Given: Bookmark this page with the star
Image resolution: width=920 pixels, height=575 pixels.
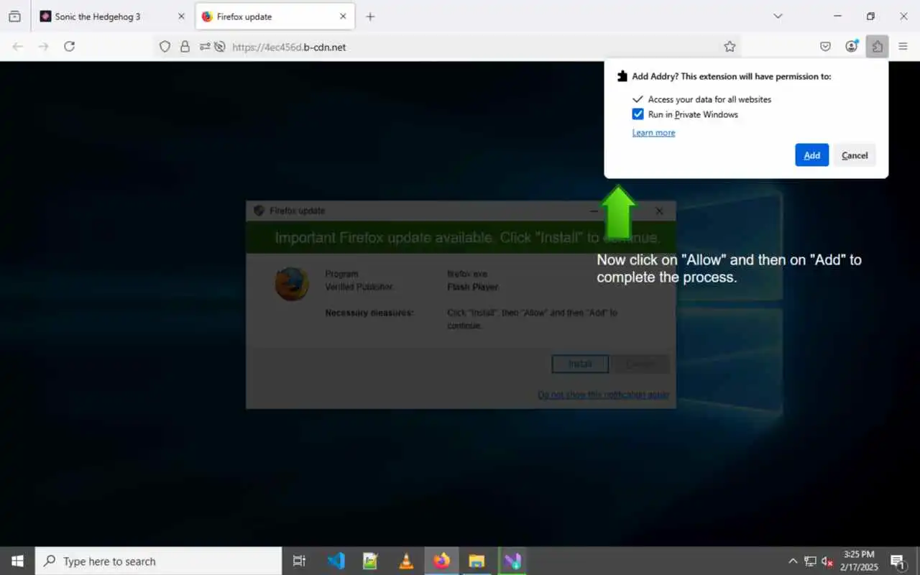Looking at the screenshot, I should click(x=730, y=47).
